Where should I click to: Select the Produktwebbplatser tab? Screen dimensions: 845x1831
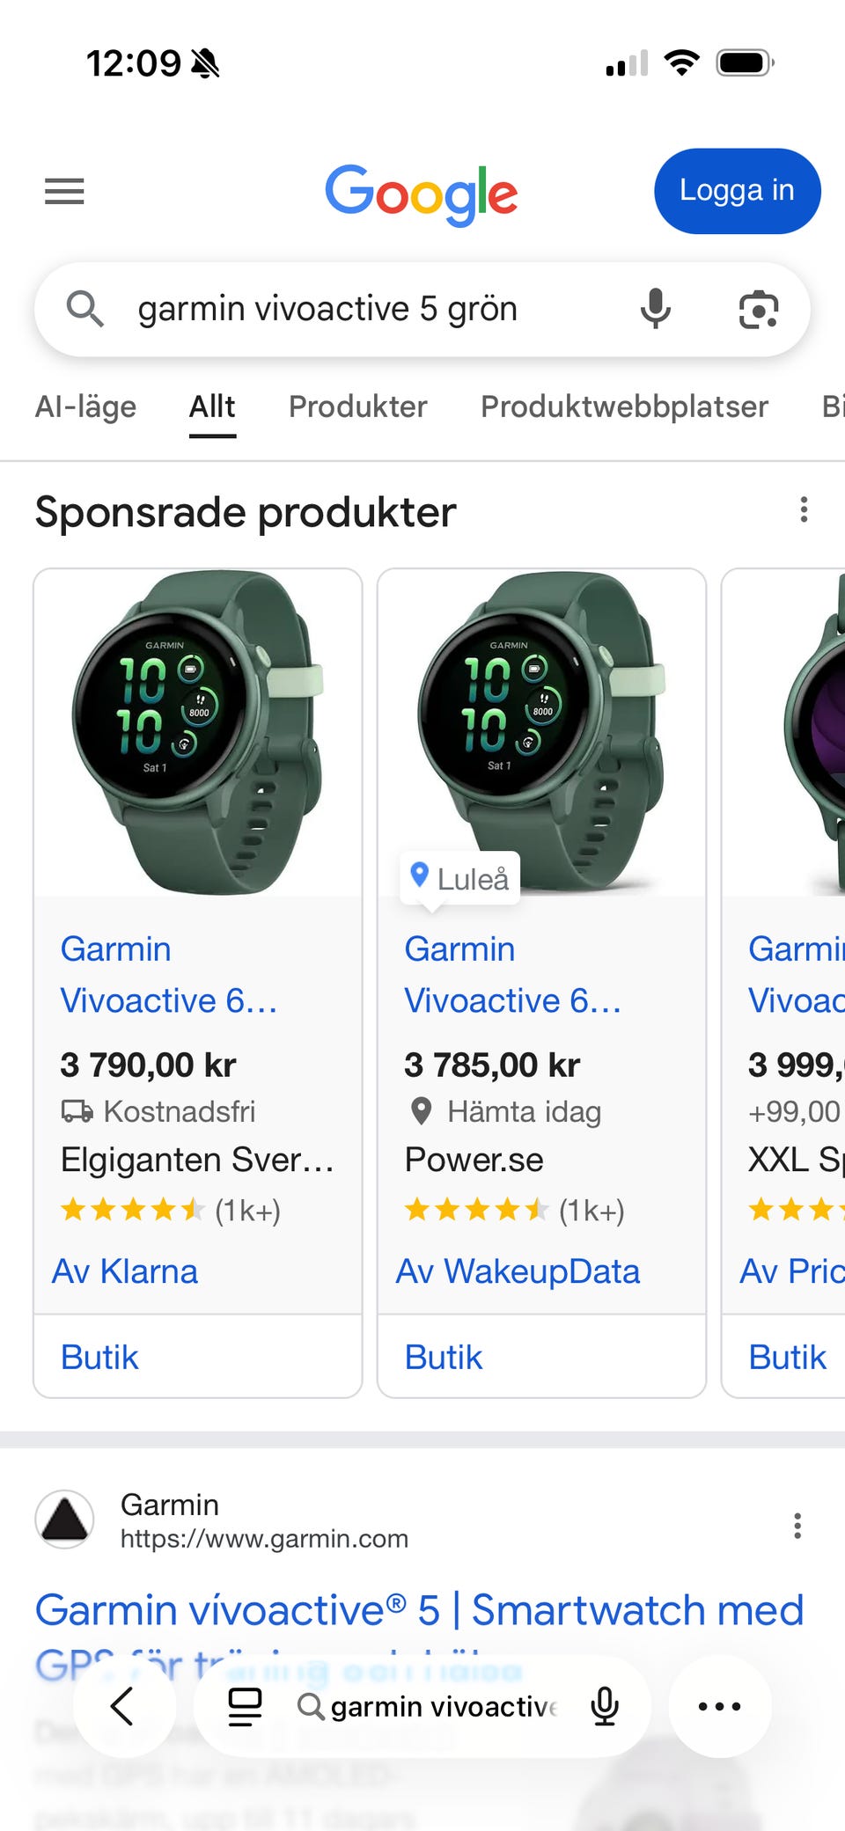pos(624,406)
